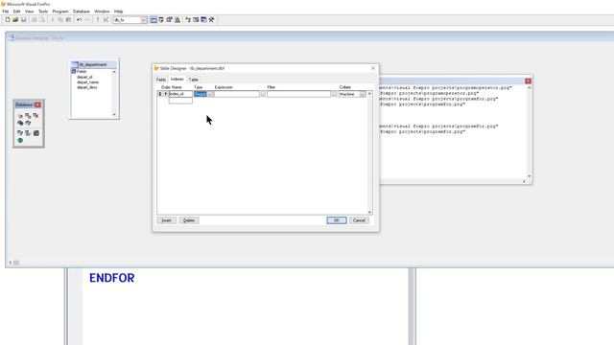Click Modify Table icon in Database toolbar
The image size is (614, 345).
20,133
